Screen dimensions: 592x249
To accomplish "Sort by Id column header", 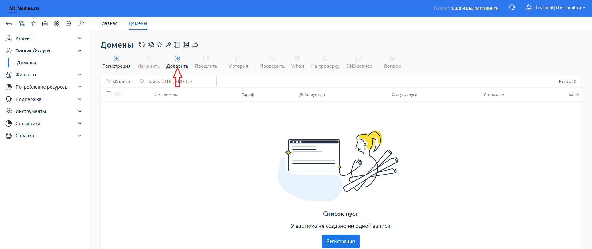I will tap(119, 94).
